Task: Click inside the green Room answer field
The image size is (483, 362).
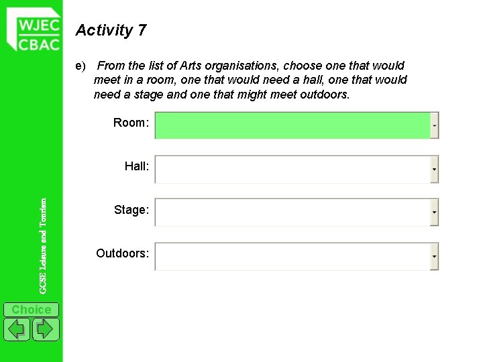Action: click(x=292, y=126)
